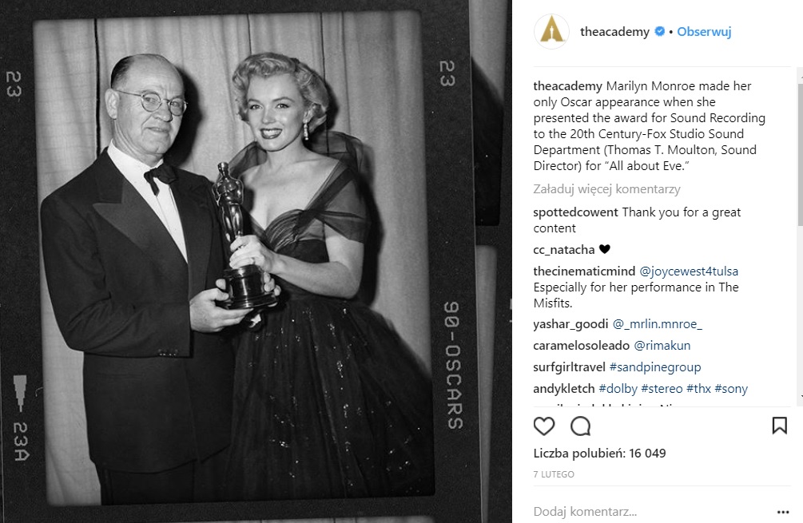Image resolution: width=803 pixels, height=523 pixels.
Task: Open three-dot more options menu
Action: coord(782,512)
